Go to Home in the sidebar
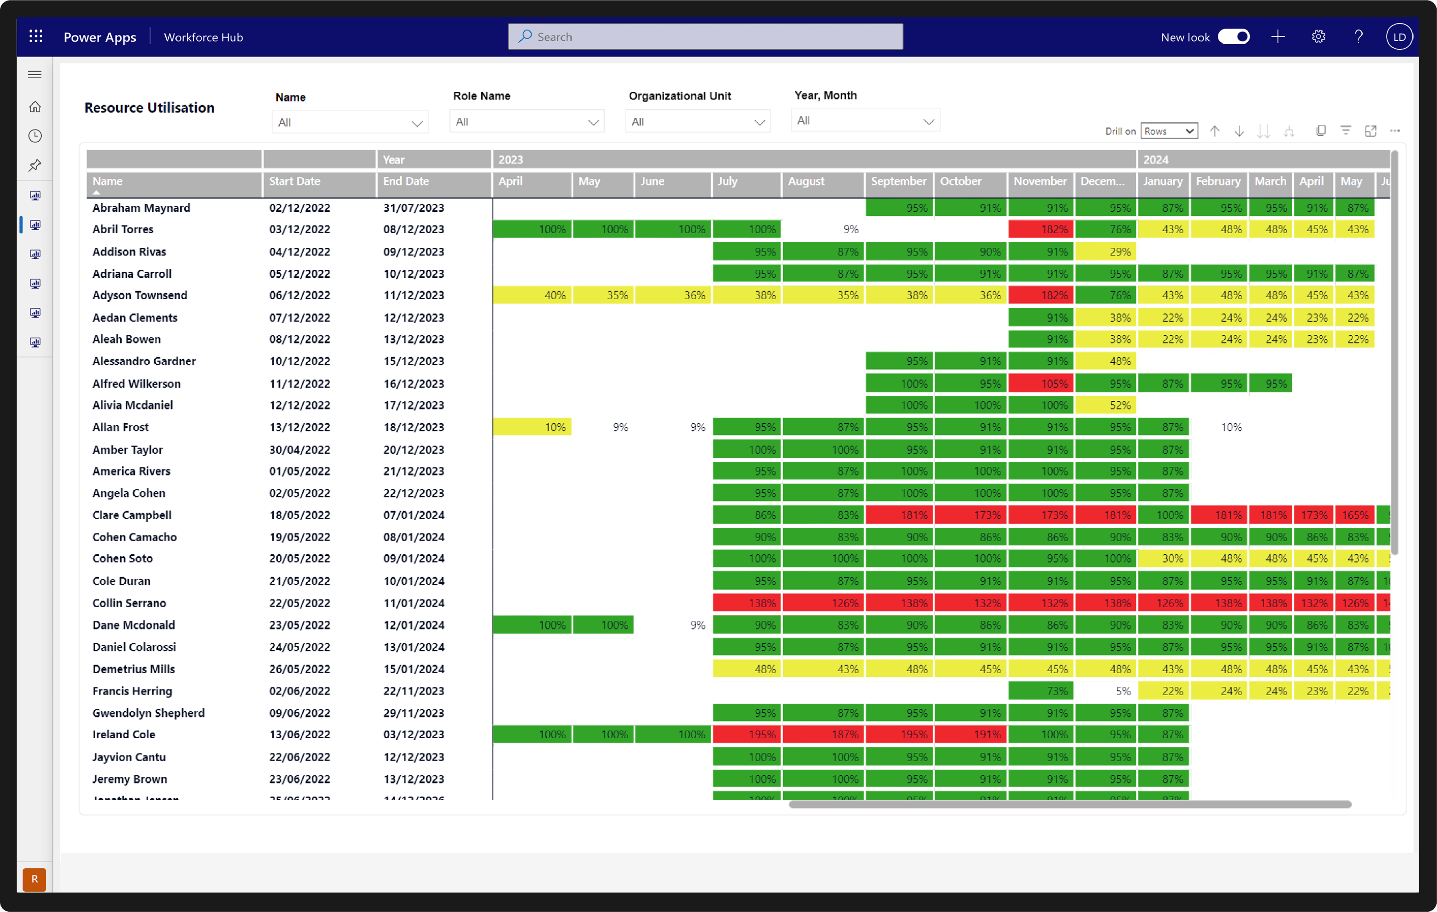Screen dimensions: 1437x912 [x=35, y=107]
